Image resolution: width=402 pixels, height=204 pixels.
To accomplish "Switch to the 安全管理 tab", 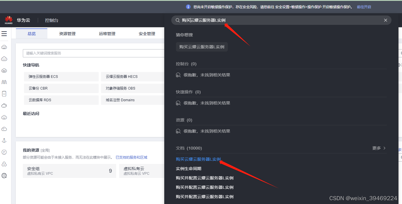I will point(147,34).
